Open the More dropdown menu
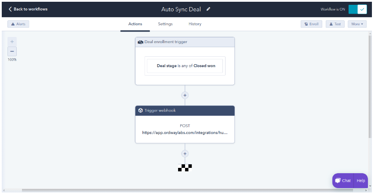 (357, 24)
